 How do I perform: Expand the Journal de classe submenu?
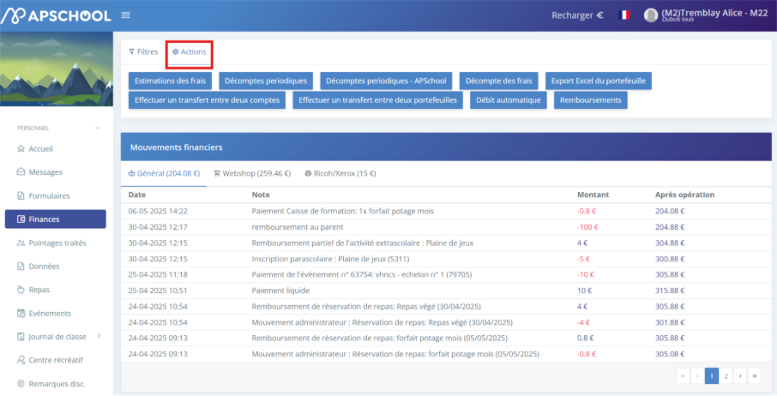pyautogui.click(x=99, y=336)
